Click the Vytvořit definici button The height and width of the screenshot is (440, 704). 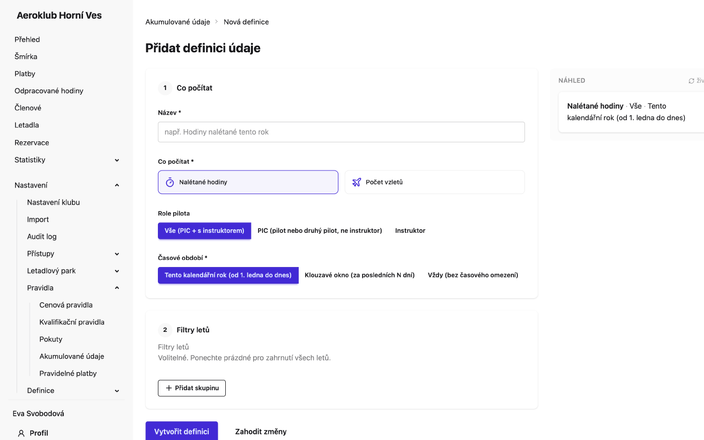182,431
